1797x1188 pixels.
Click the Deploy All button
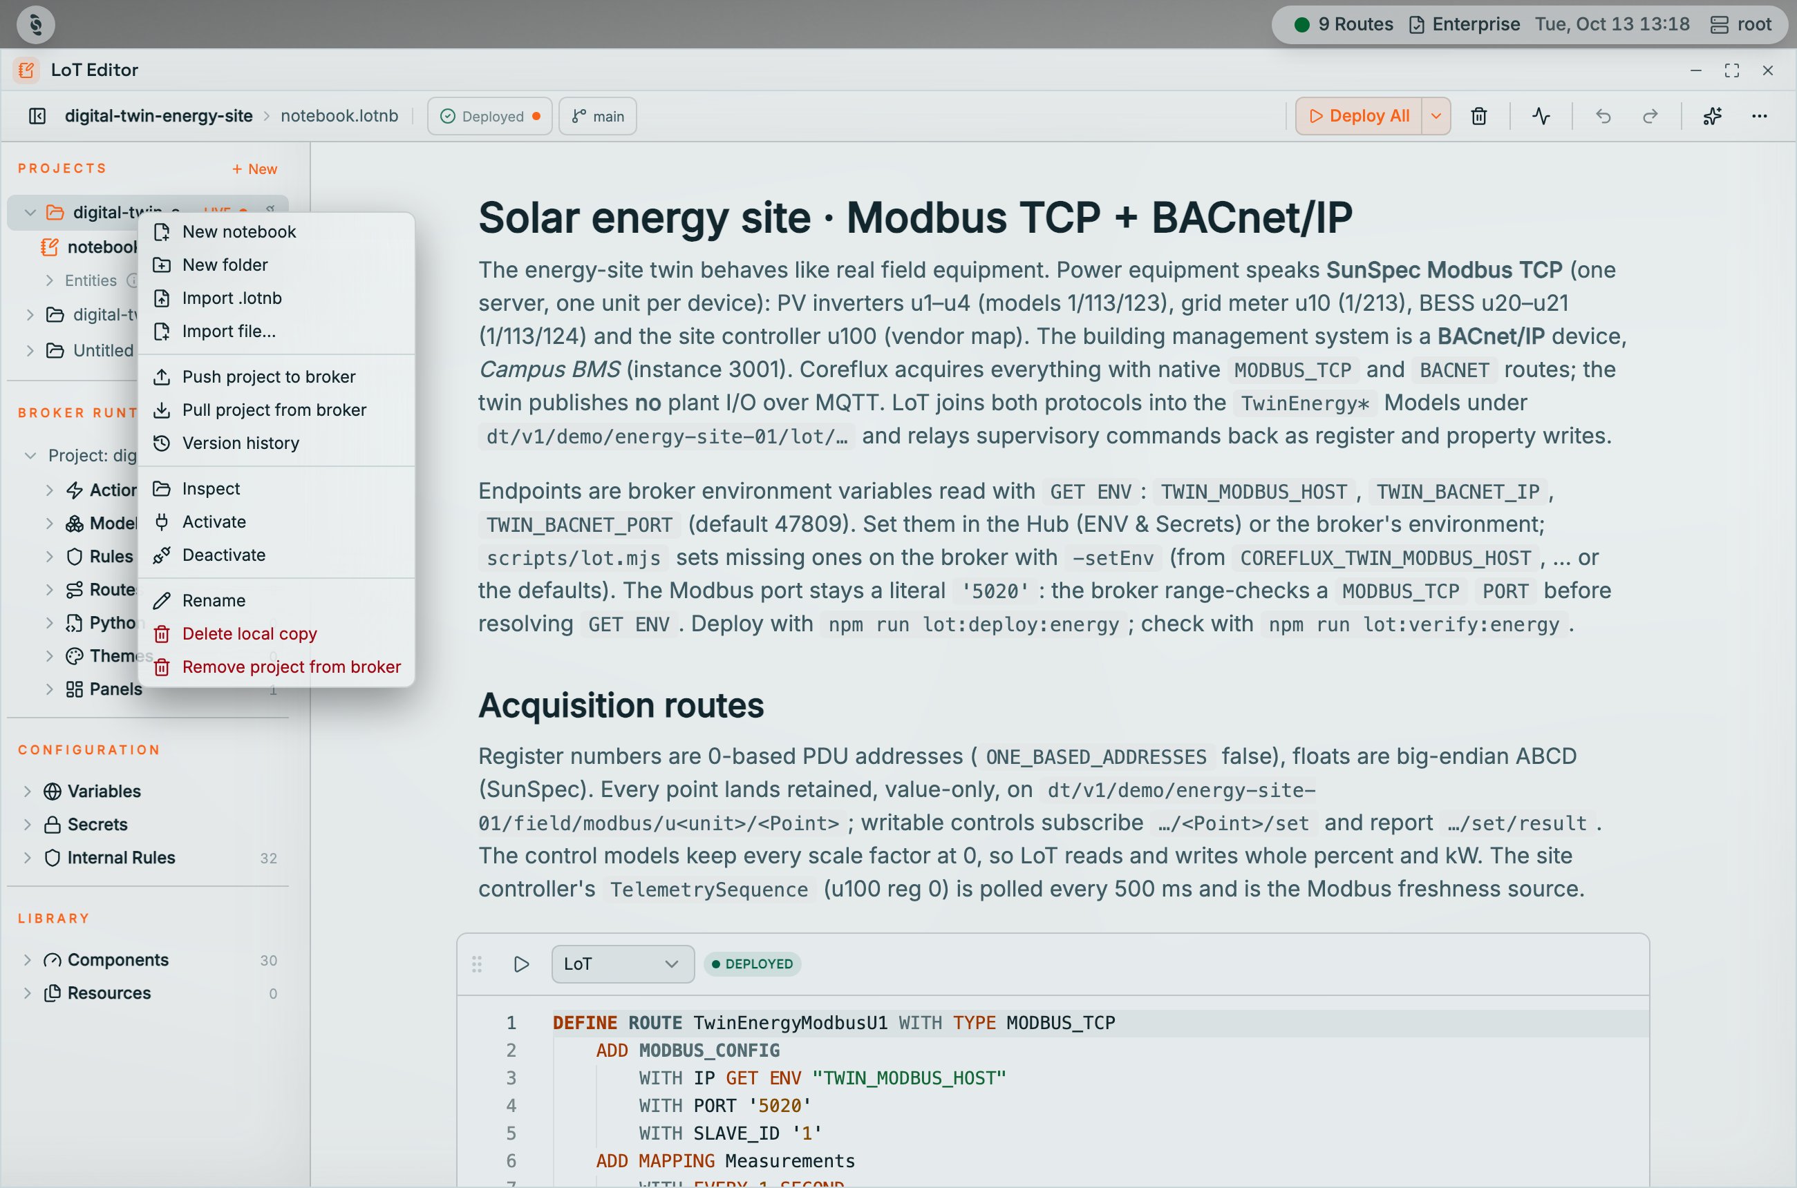click(1359, 116)
